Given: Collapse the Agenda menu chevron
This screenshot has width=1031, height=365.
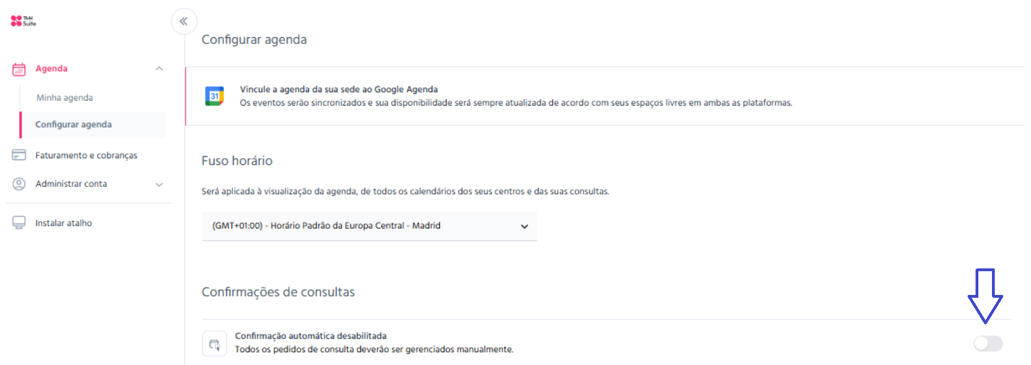Looking at the screenshot, I should coord(159,69).
